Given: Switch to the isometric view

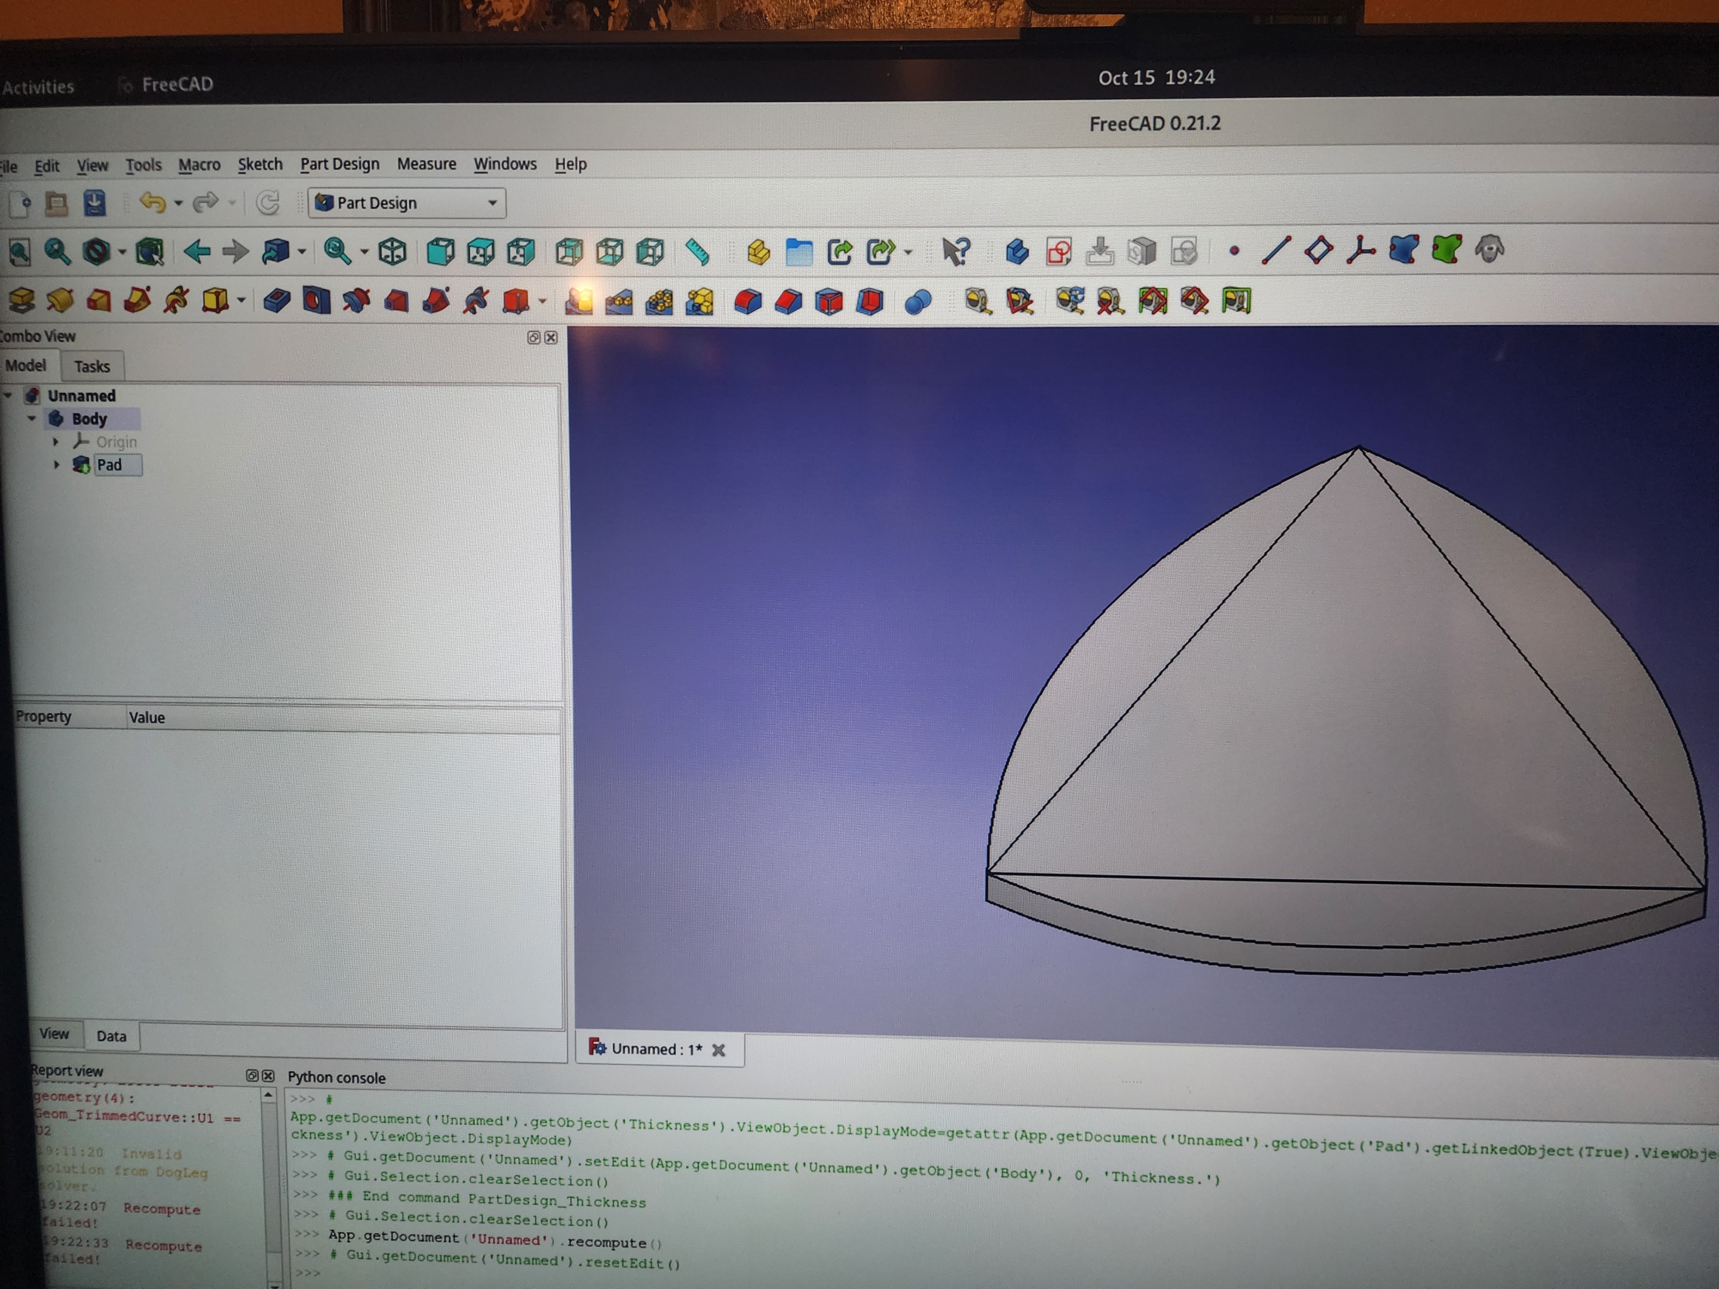Looking at the screenshot, I should (392, 251).
